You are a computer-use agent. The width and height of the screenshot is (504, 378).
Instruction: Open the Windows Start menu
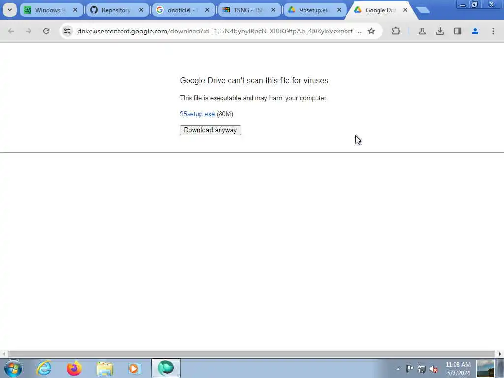click(x=13, y=368)
